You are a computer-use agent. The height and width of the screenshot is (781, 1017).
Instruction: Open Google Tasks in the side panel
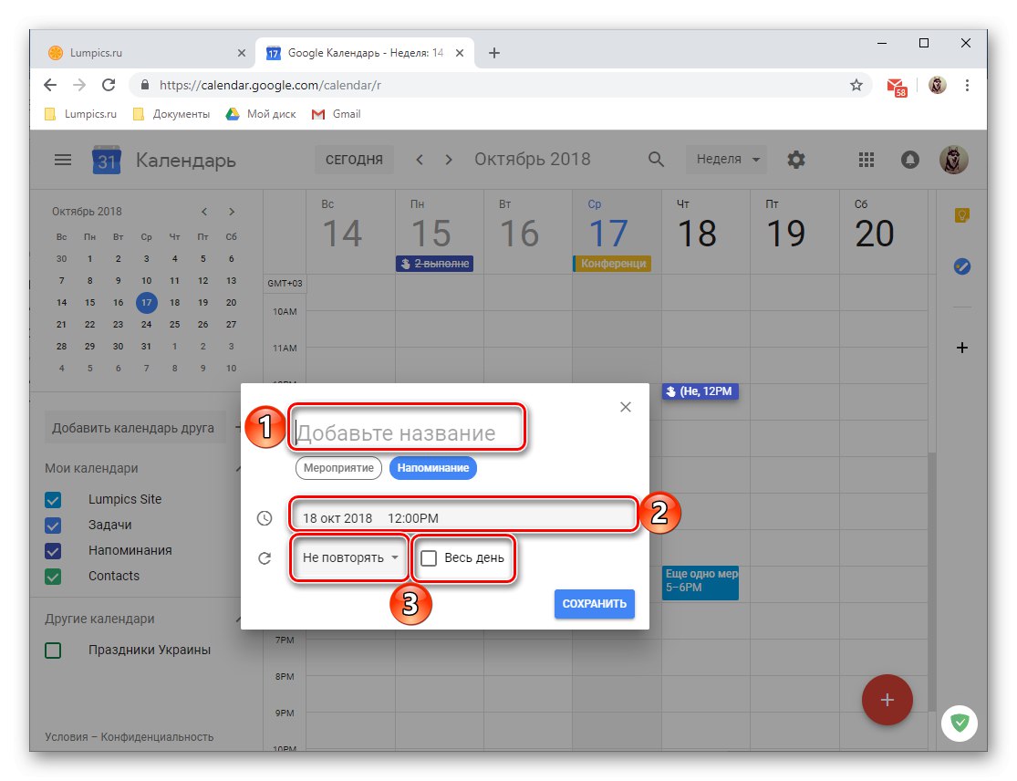962,266
